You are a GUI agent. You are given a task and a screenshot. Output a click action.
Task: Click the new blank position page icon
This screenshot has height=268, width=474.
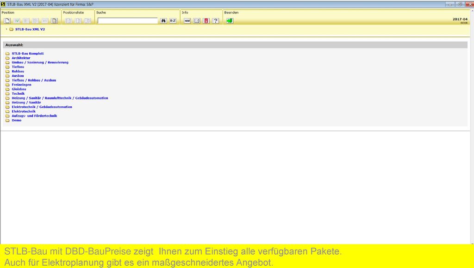pyautogui.click(x=7, y=21)
